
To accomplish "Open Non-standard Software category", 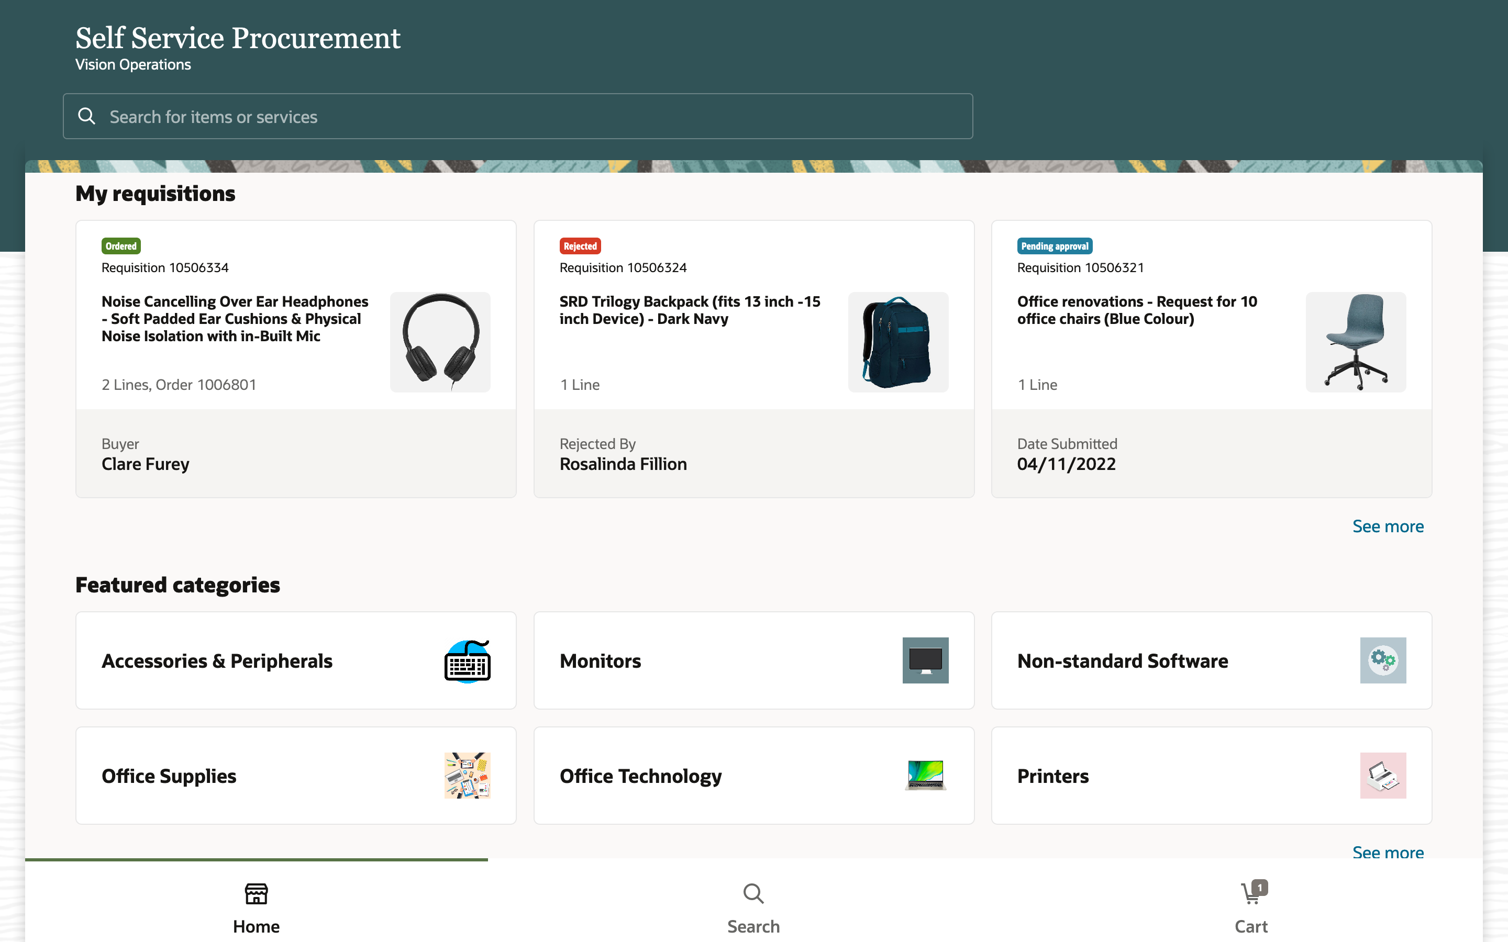I will (1212, 660).
